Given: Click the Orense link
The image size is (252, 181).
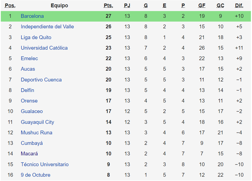Looking at the screenshot, I should tap(29, 101).
